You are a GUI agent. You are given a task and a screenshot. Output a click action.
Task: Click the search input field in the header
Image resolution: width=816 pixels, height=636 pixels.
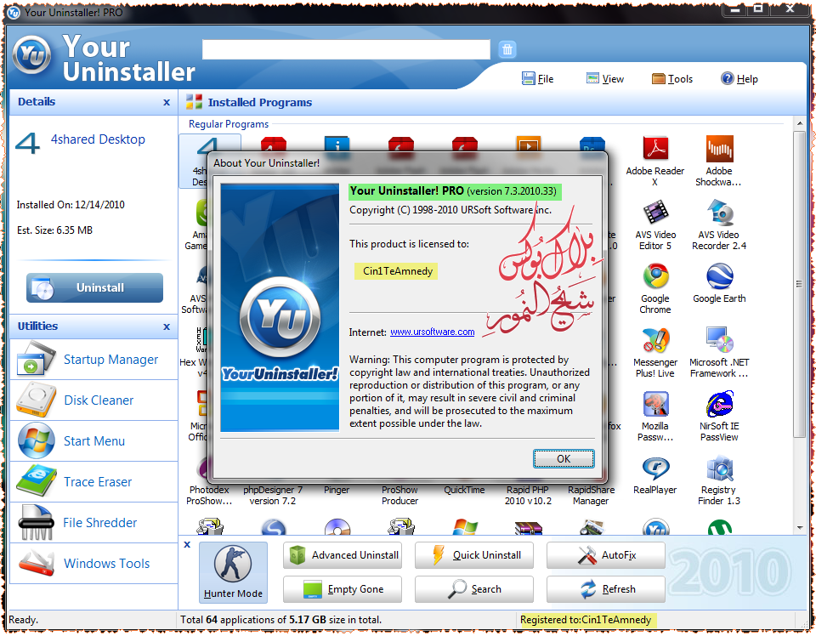coord(346,49)
